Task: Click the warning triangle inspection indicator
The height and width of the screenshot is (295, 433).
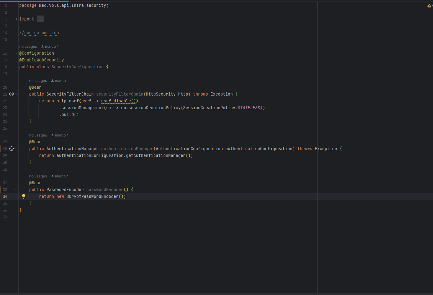Action: [x=429, y=6]
